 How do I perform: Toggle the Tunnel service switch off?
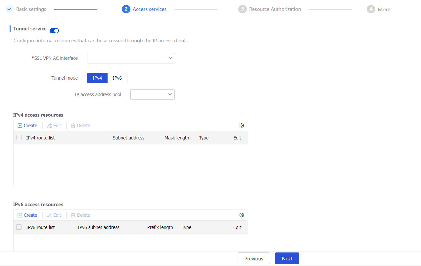54,31
